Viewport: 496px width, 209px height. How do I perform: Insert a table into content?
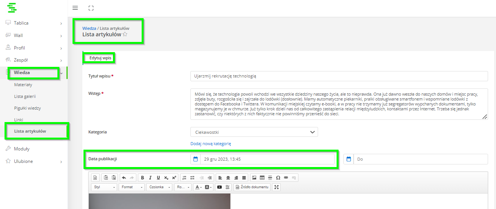coord(262,178)
